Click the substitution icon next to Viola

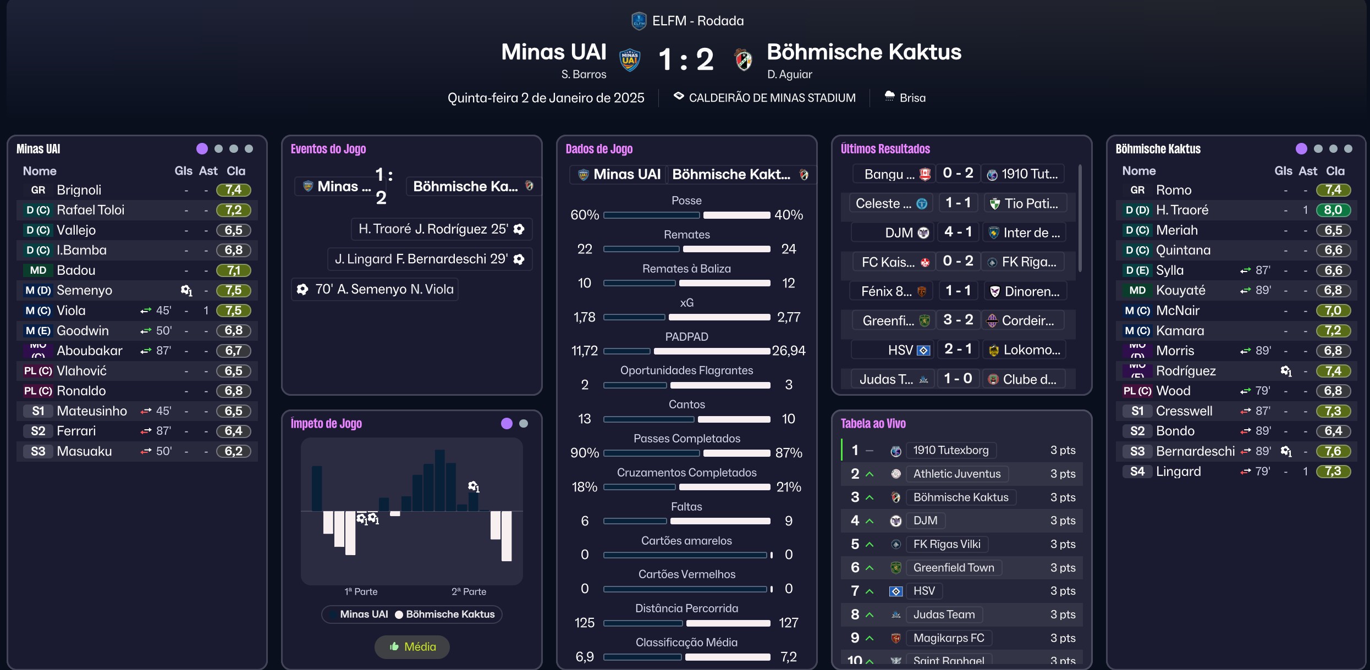click(x=146, y=311)
